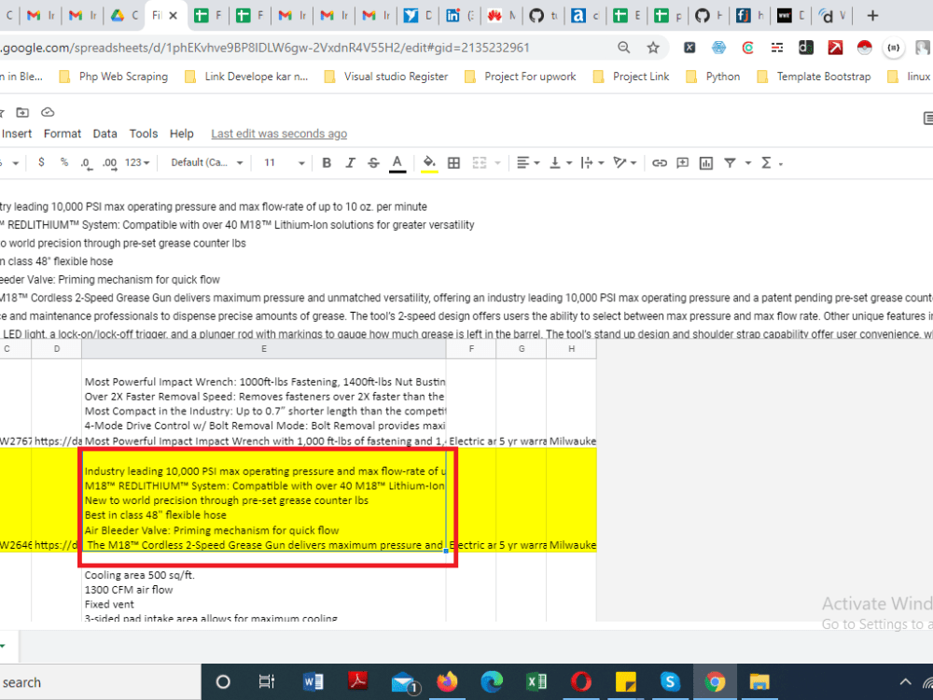
Task: Open fill color picker
Action: point(429,163)
